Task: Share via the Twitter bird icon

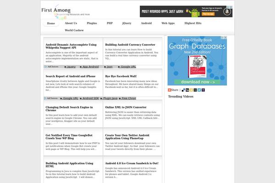Action: [199, 90]
